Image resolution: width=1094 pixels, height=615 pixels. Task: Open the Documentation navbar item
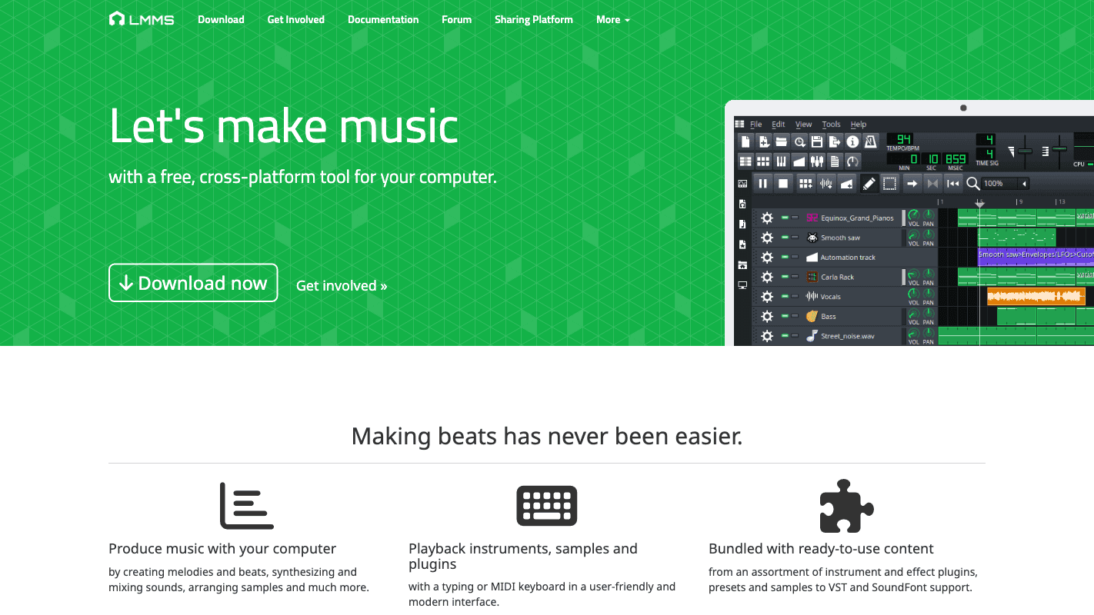coord(383,19)
